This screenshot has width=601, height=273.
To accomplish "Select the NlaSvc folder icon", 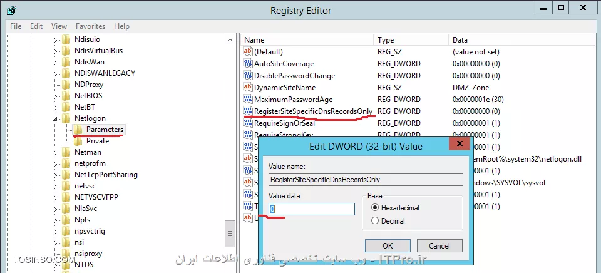I will 66,209.
